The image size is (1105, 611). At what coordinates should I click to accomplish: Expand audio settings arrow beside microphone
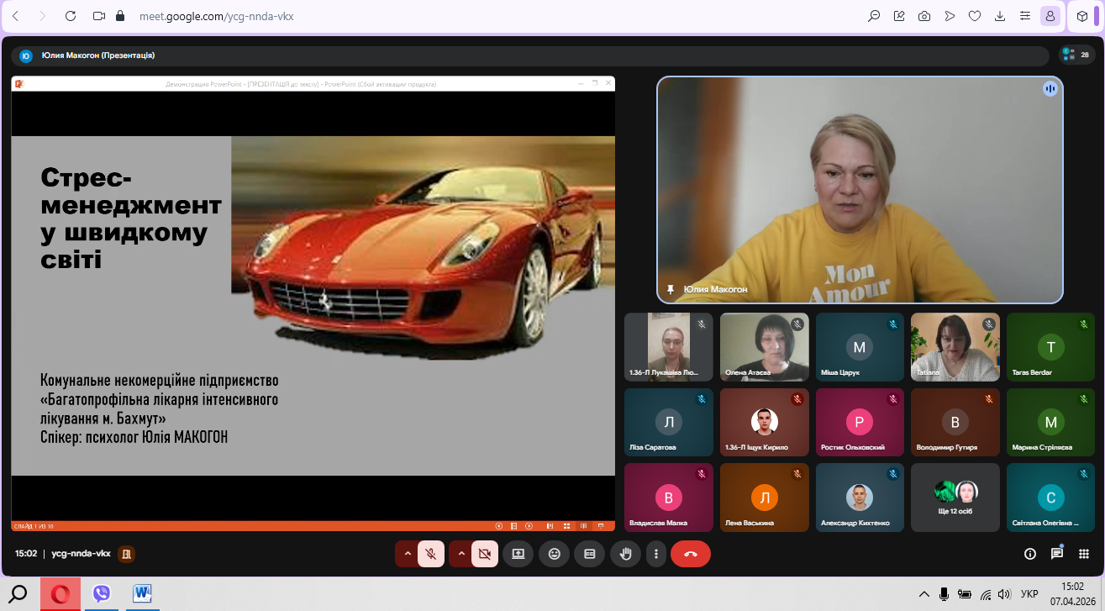(408, 554)
